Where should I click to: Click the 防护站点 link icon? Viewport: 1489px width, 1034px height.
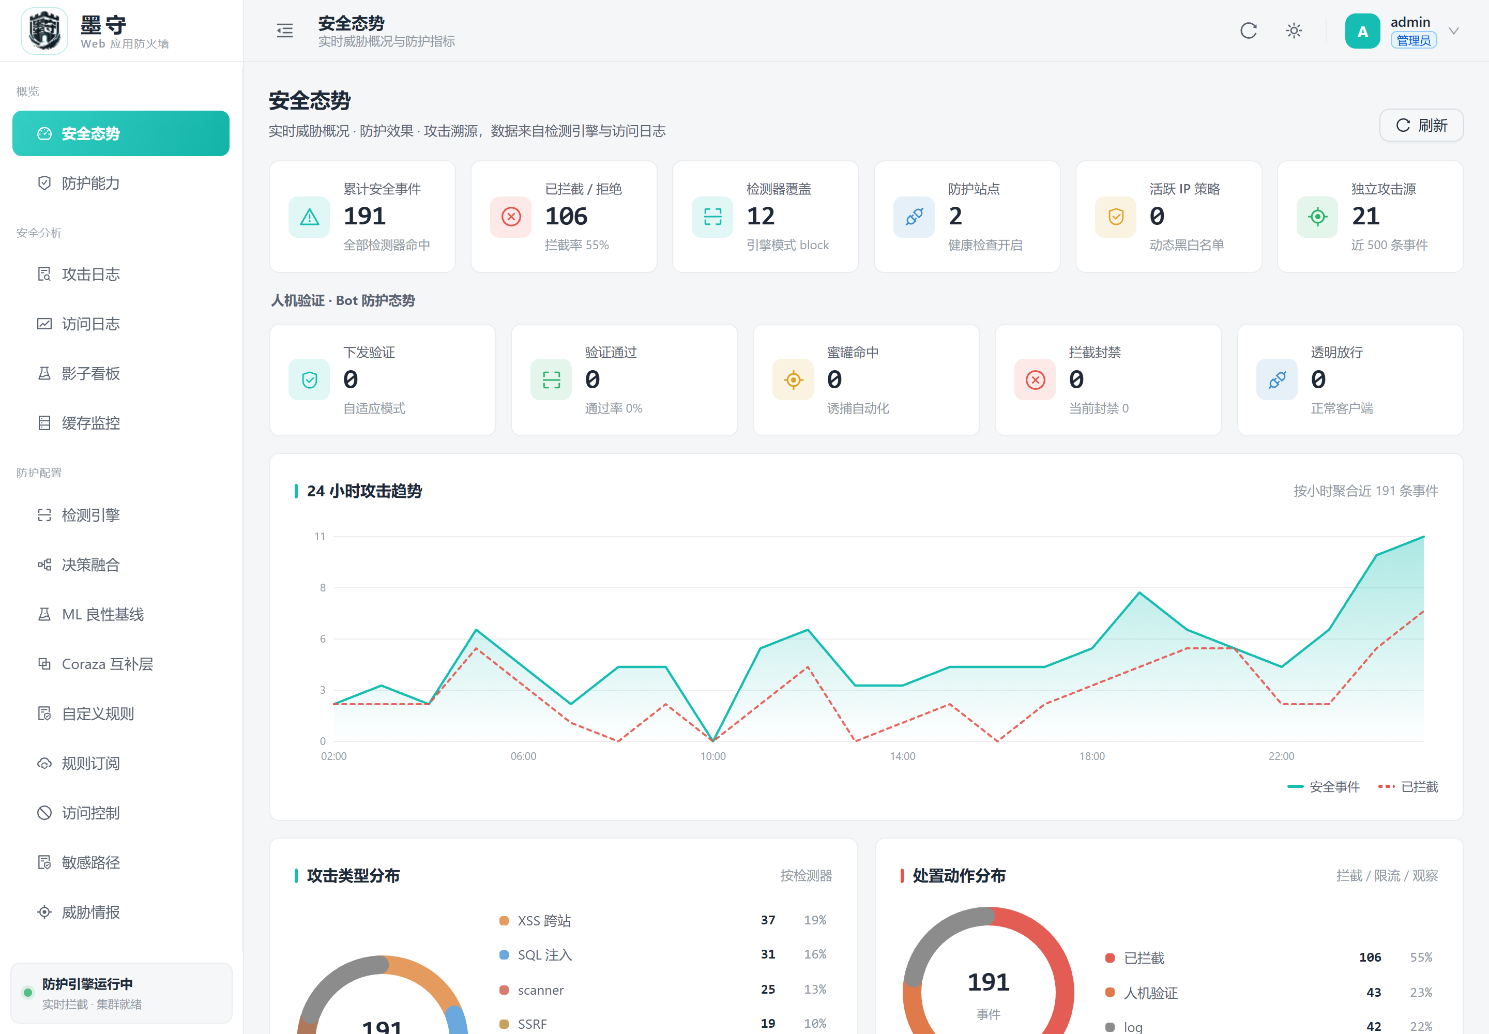[914, 217]
